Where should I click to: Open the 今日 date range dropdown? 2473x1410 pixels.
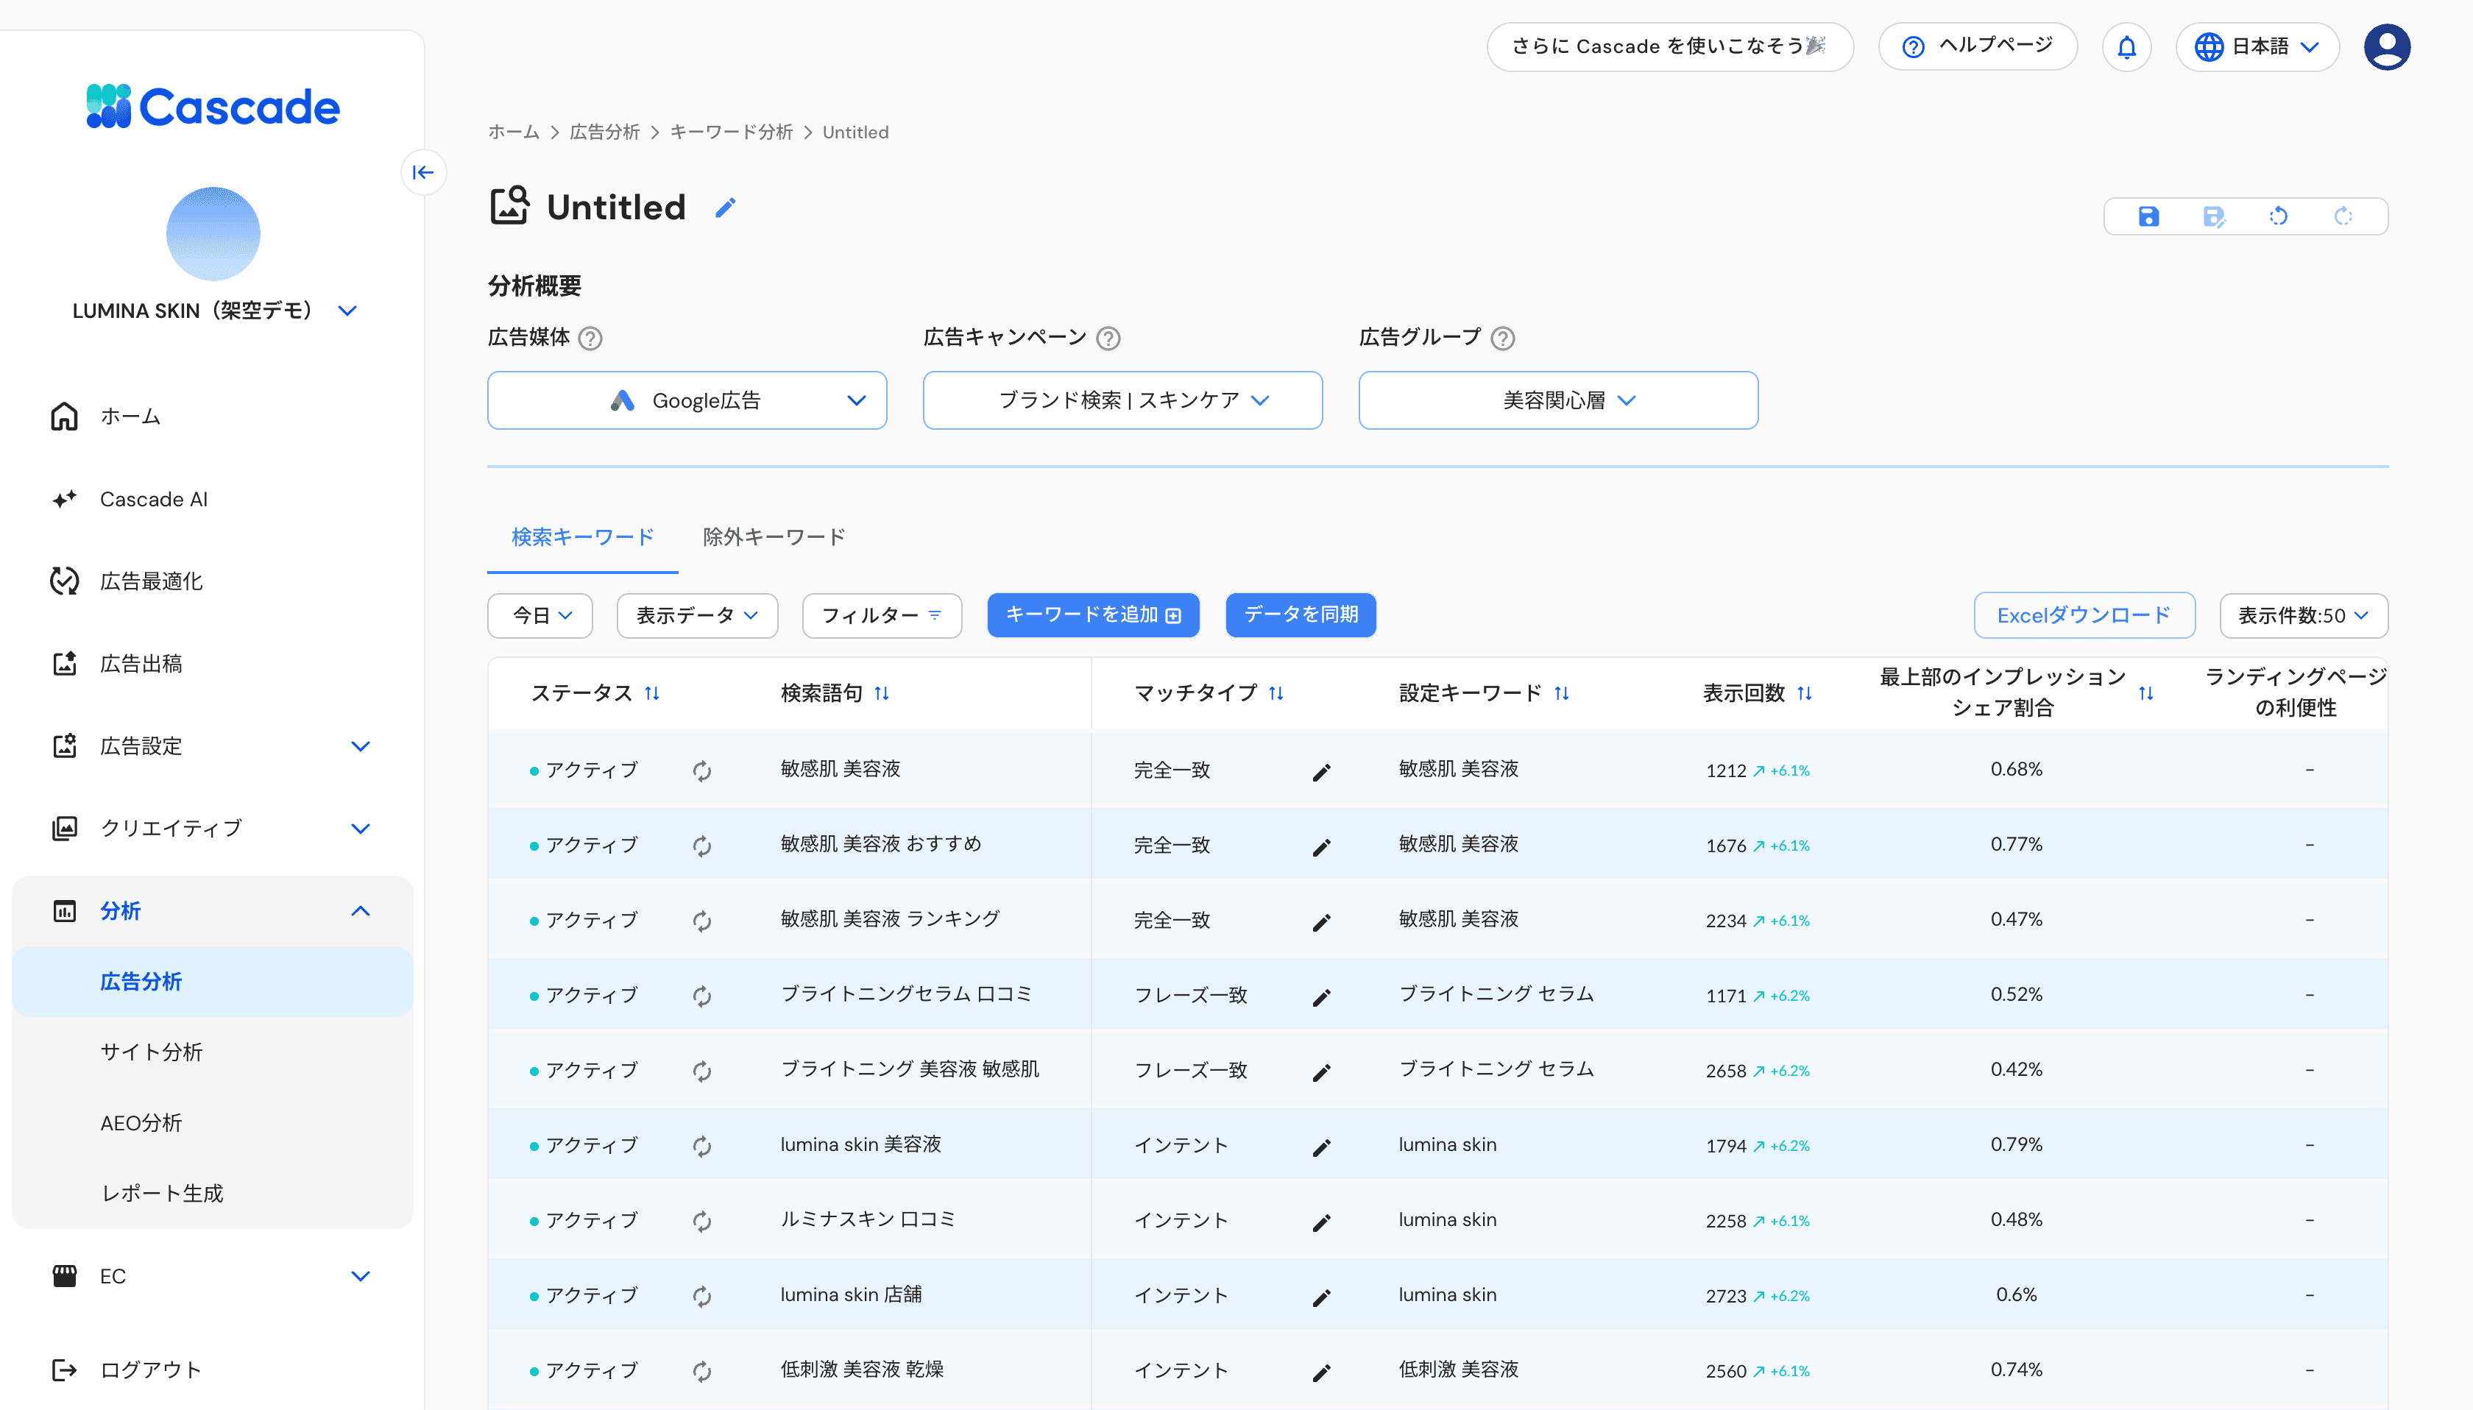coord(540,616)
